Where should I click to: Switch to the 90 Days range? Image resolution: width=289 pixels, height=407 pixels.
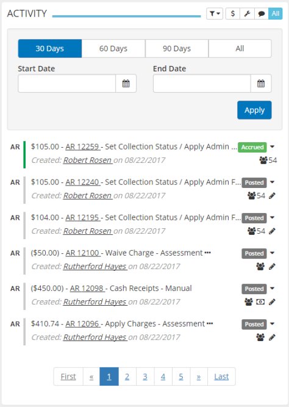tap(177, 49)
